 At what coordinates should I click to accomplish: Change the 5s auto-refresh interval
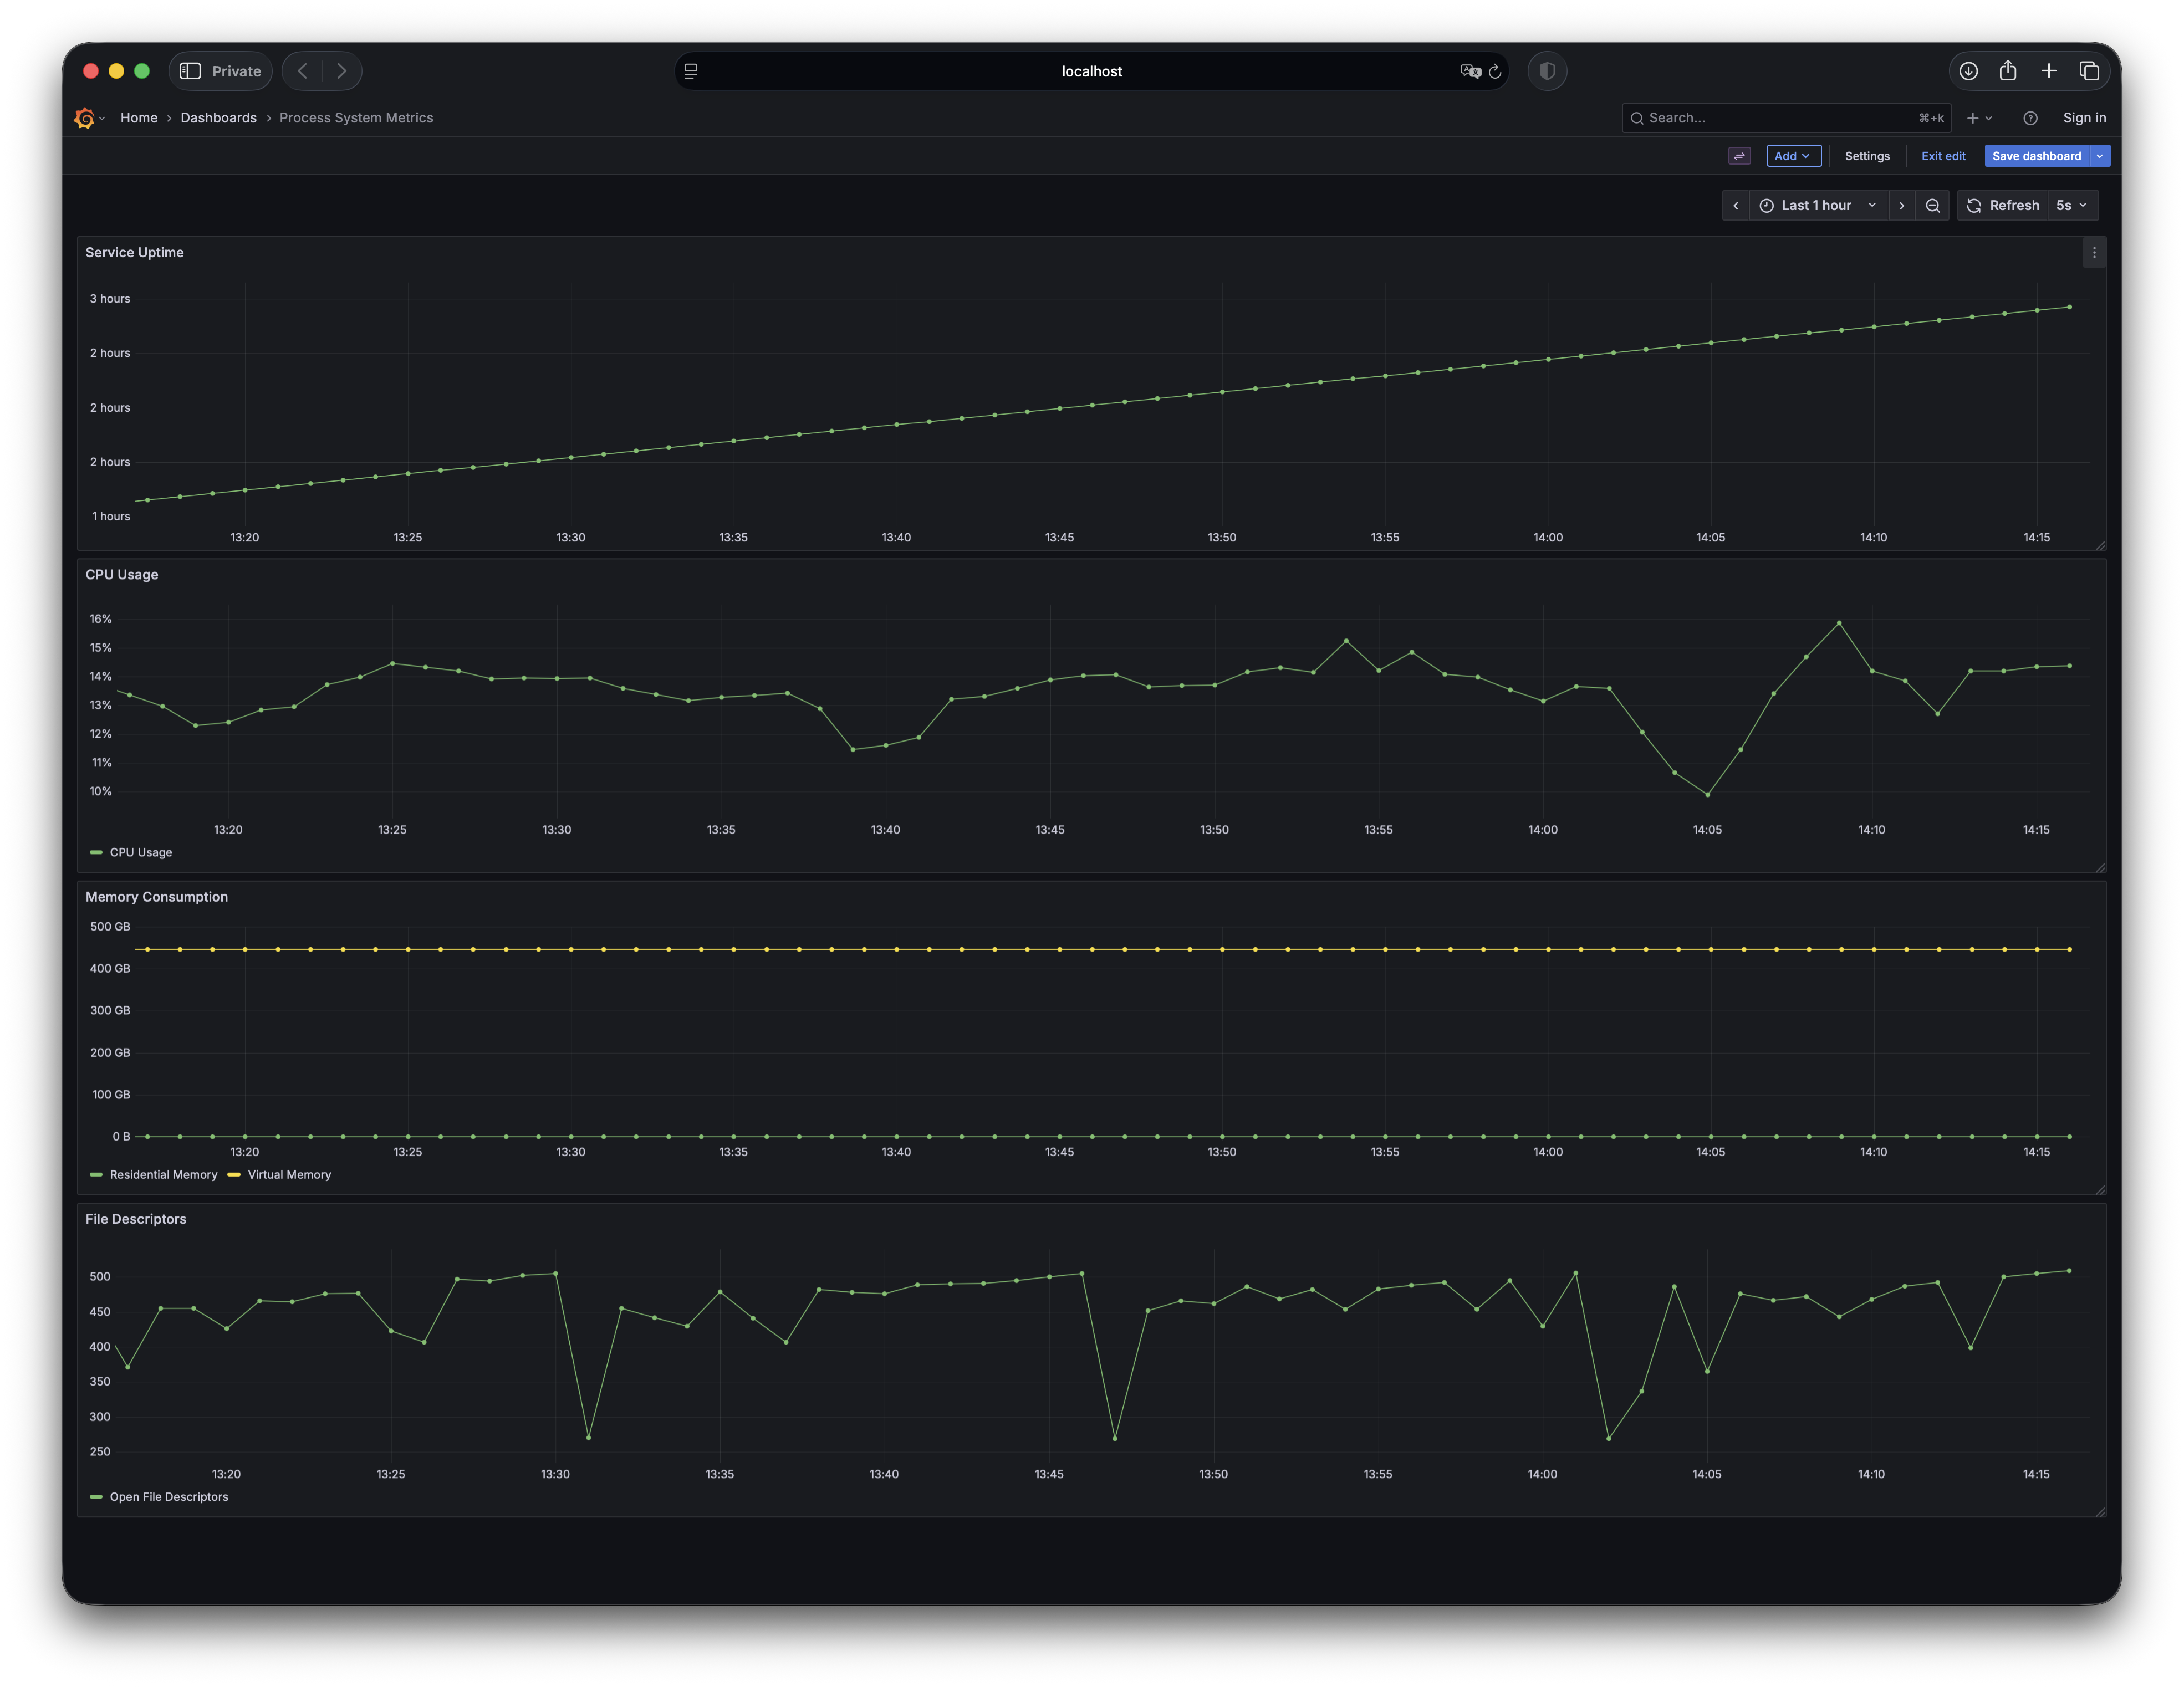pos(2072,205)
